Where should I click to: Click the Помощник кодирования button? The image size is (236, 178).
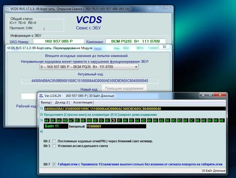click(x=124, y=88)
